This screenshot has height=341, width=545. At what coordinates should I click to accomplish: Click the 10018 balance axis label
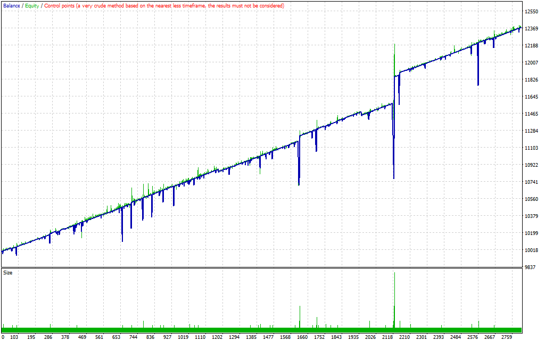point(532,250)
